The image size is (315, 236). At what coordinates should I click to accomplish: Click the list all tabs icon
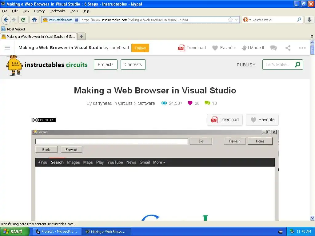(312, 36)
